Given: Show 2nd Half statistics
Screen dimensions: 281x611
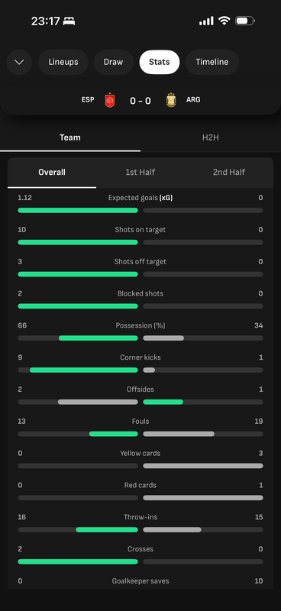Looking at the screenshot, I should tap(229, 173).
